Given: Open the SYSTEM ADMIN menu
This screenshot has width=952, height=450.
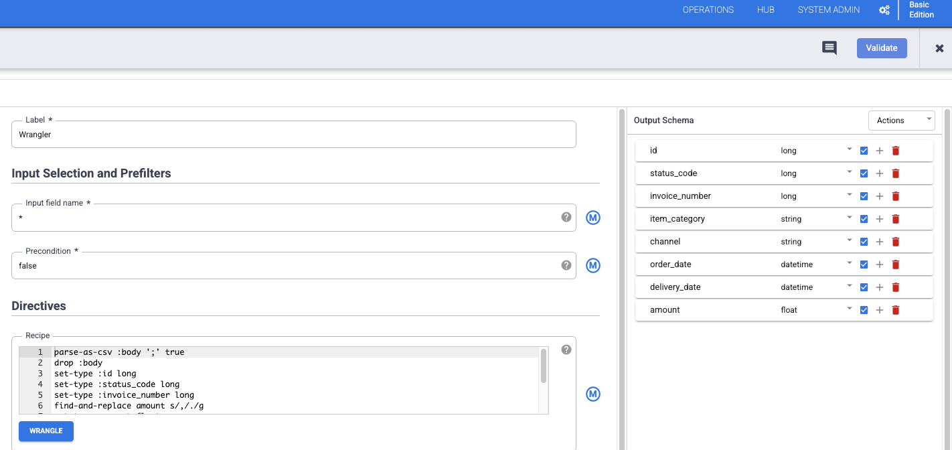Looking at the screenshot, I should point(829,10).
